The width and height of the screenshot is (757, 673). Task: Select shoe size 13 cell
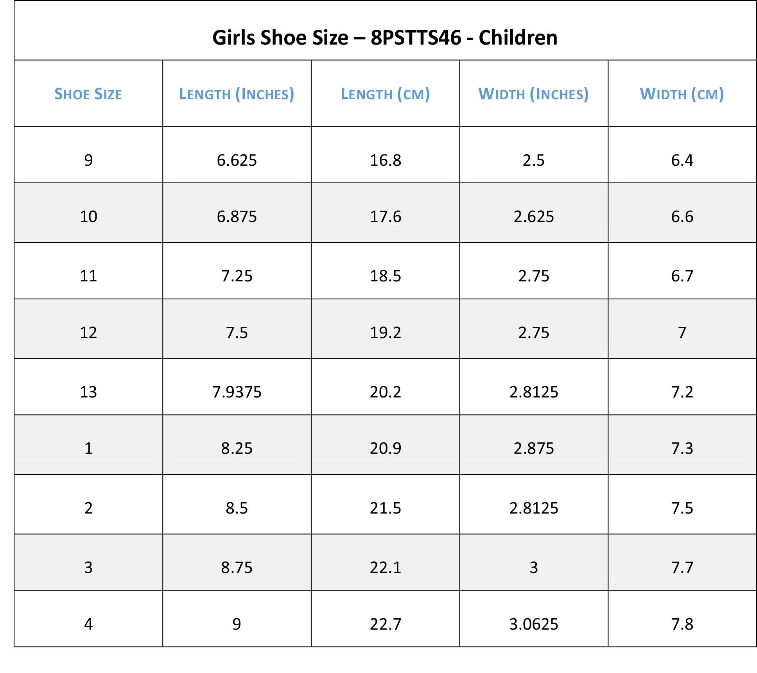88,392
